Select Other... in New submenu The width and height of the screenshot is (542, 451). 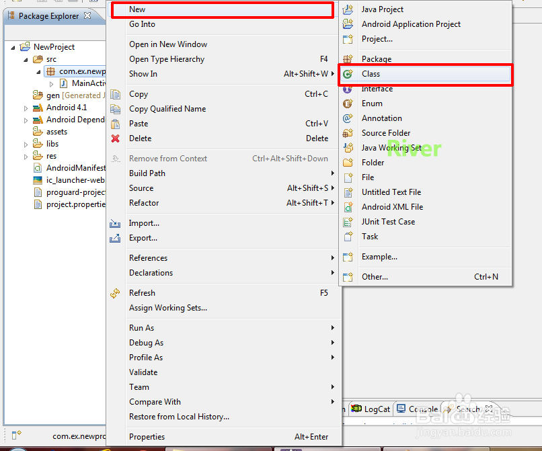tap(425, 277)
